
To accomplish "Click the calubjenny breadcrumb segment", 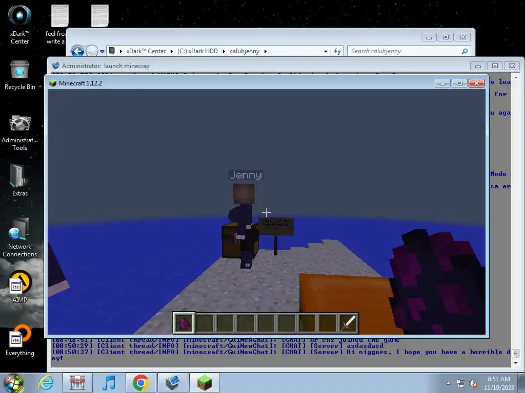I will [245, 51].
